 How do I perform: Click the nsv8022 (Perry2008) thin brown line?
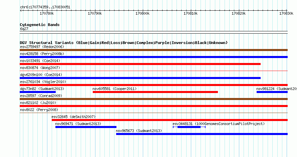pos(154,113)
